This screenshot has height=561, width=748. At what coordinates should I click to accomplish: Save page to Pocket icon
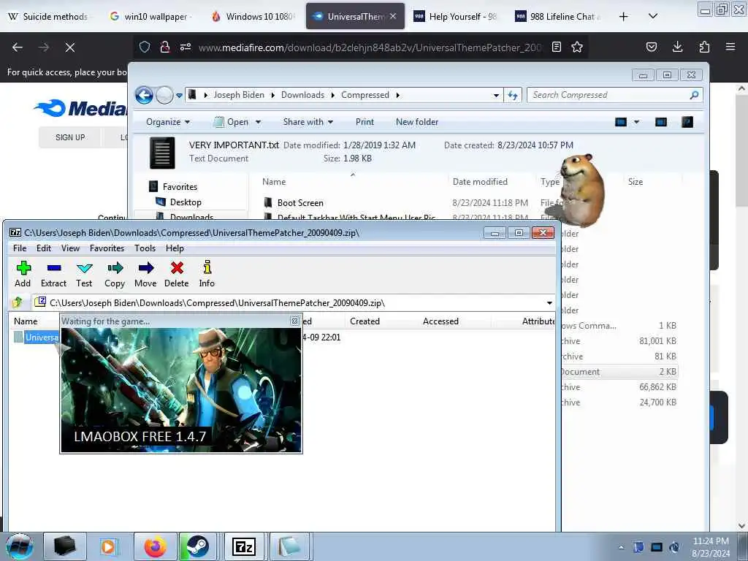[651, 47]
